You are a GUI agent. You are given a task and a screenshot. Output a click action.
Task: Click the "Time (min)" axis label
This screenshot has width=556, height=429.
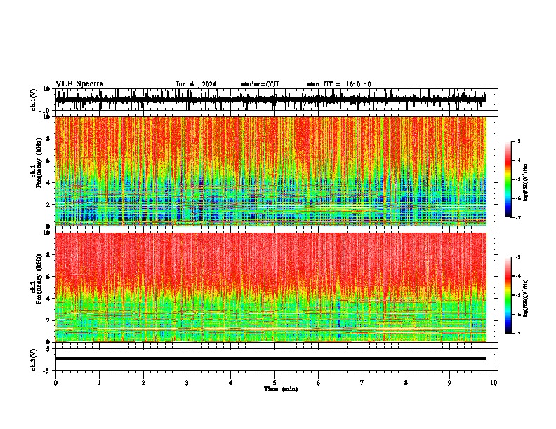pos(281,389)
